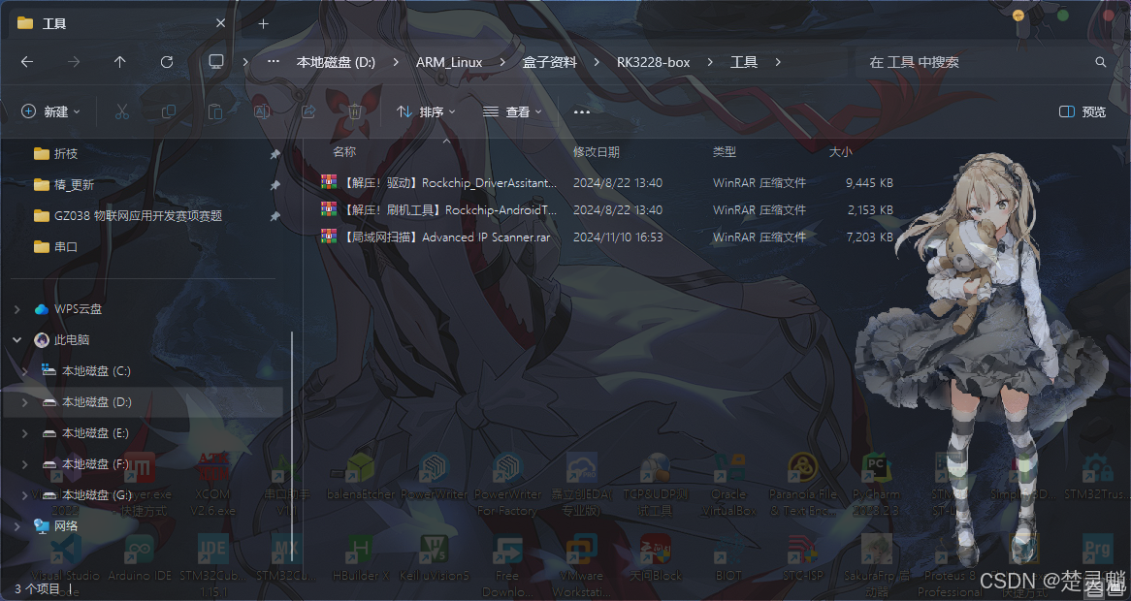Select the 【解压！刷机工具】Rockchip-AndroidT file name
The image size is (1131, 601).
(x=450, y=209)
